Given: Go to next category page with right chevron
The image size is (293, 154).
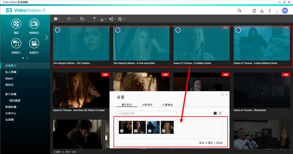Looking at the screenshot, I should coord(47,38).
